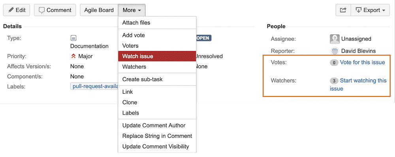This screenshot has width=395, height=157.
Task: Open the Agile Board button
Action: coord(99,10)
